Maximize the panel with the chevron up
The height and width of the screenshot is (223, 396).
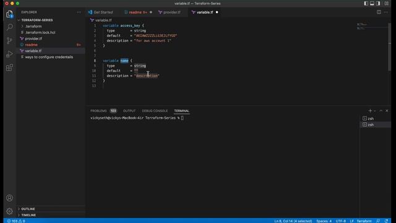coord(381,111)
